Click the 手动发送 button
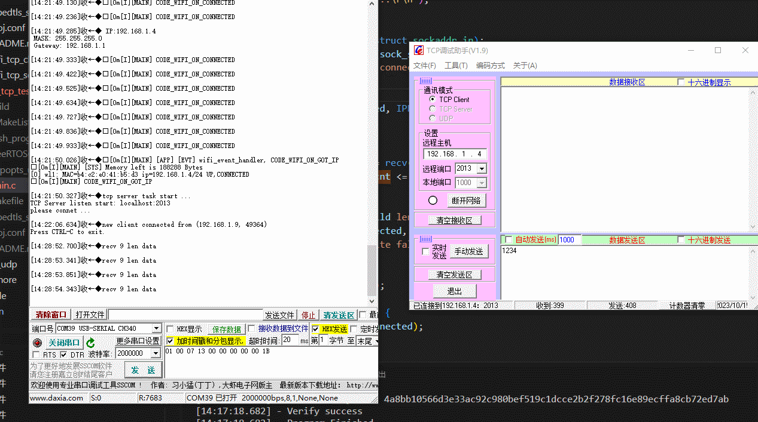 (x=468, y=252)
